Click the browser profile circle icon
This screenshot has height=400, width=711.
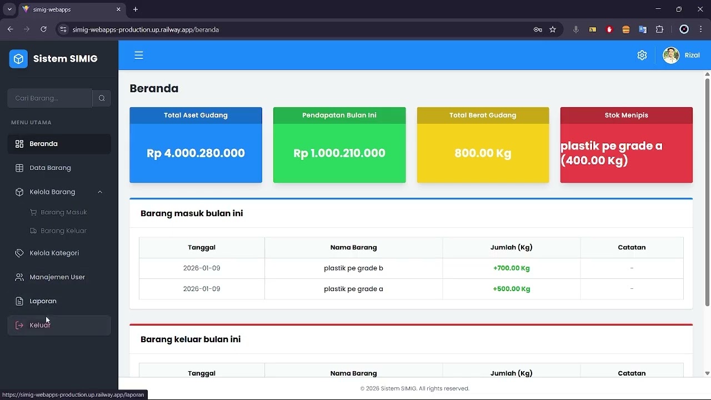tap(684, 29)
